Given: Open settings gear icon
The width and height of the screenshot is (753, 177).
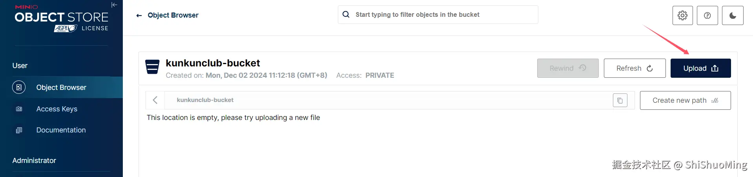Looking at the screenshot, I should 682,16.
